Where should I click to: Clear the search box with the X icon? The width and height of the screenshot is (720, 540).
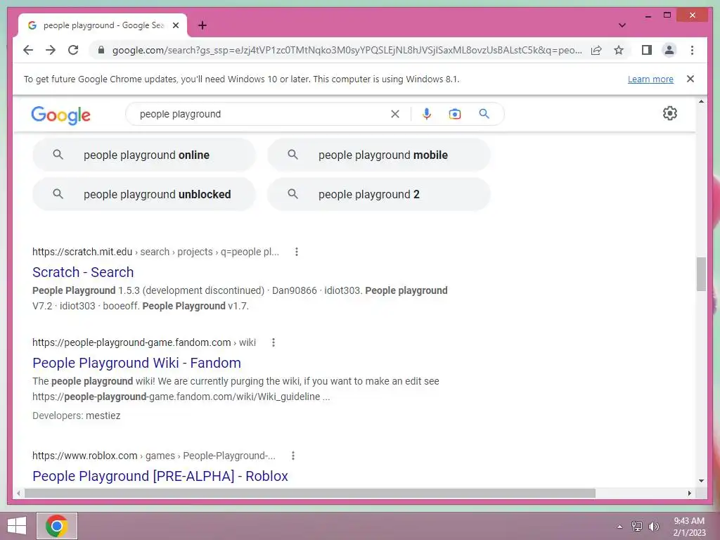[395, 114]
